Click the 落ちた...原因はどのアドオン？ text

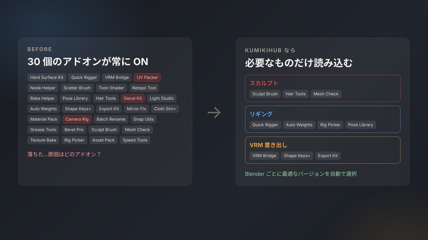(x=64, y=154)
